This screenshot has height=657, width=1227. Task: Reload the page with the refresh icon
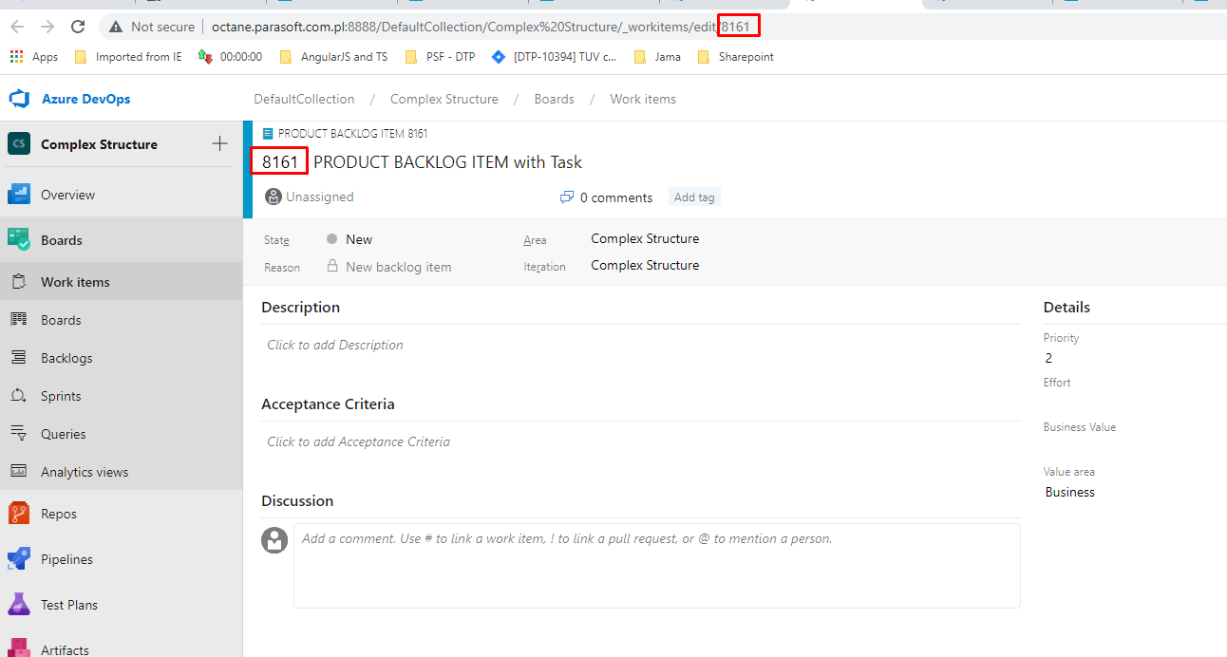tap(79, 27)
